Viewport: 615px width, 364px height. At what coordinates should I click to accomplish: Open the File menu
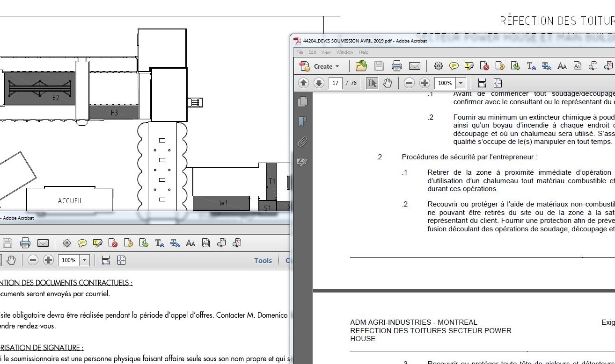click(300, 52)
